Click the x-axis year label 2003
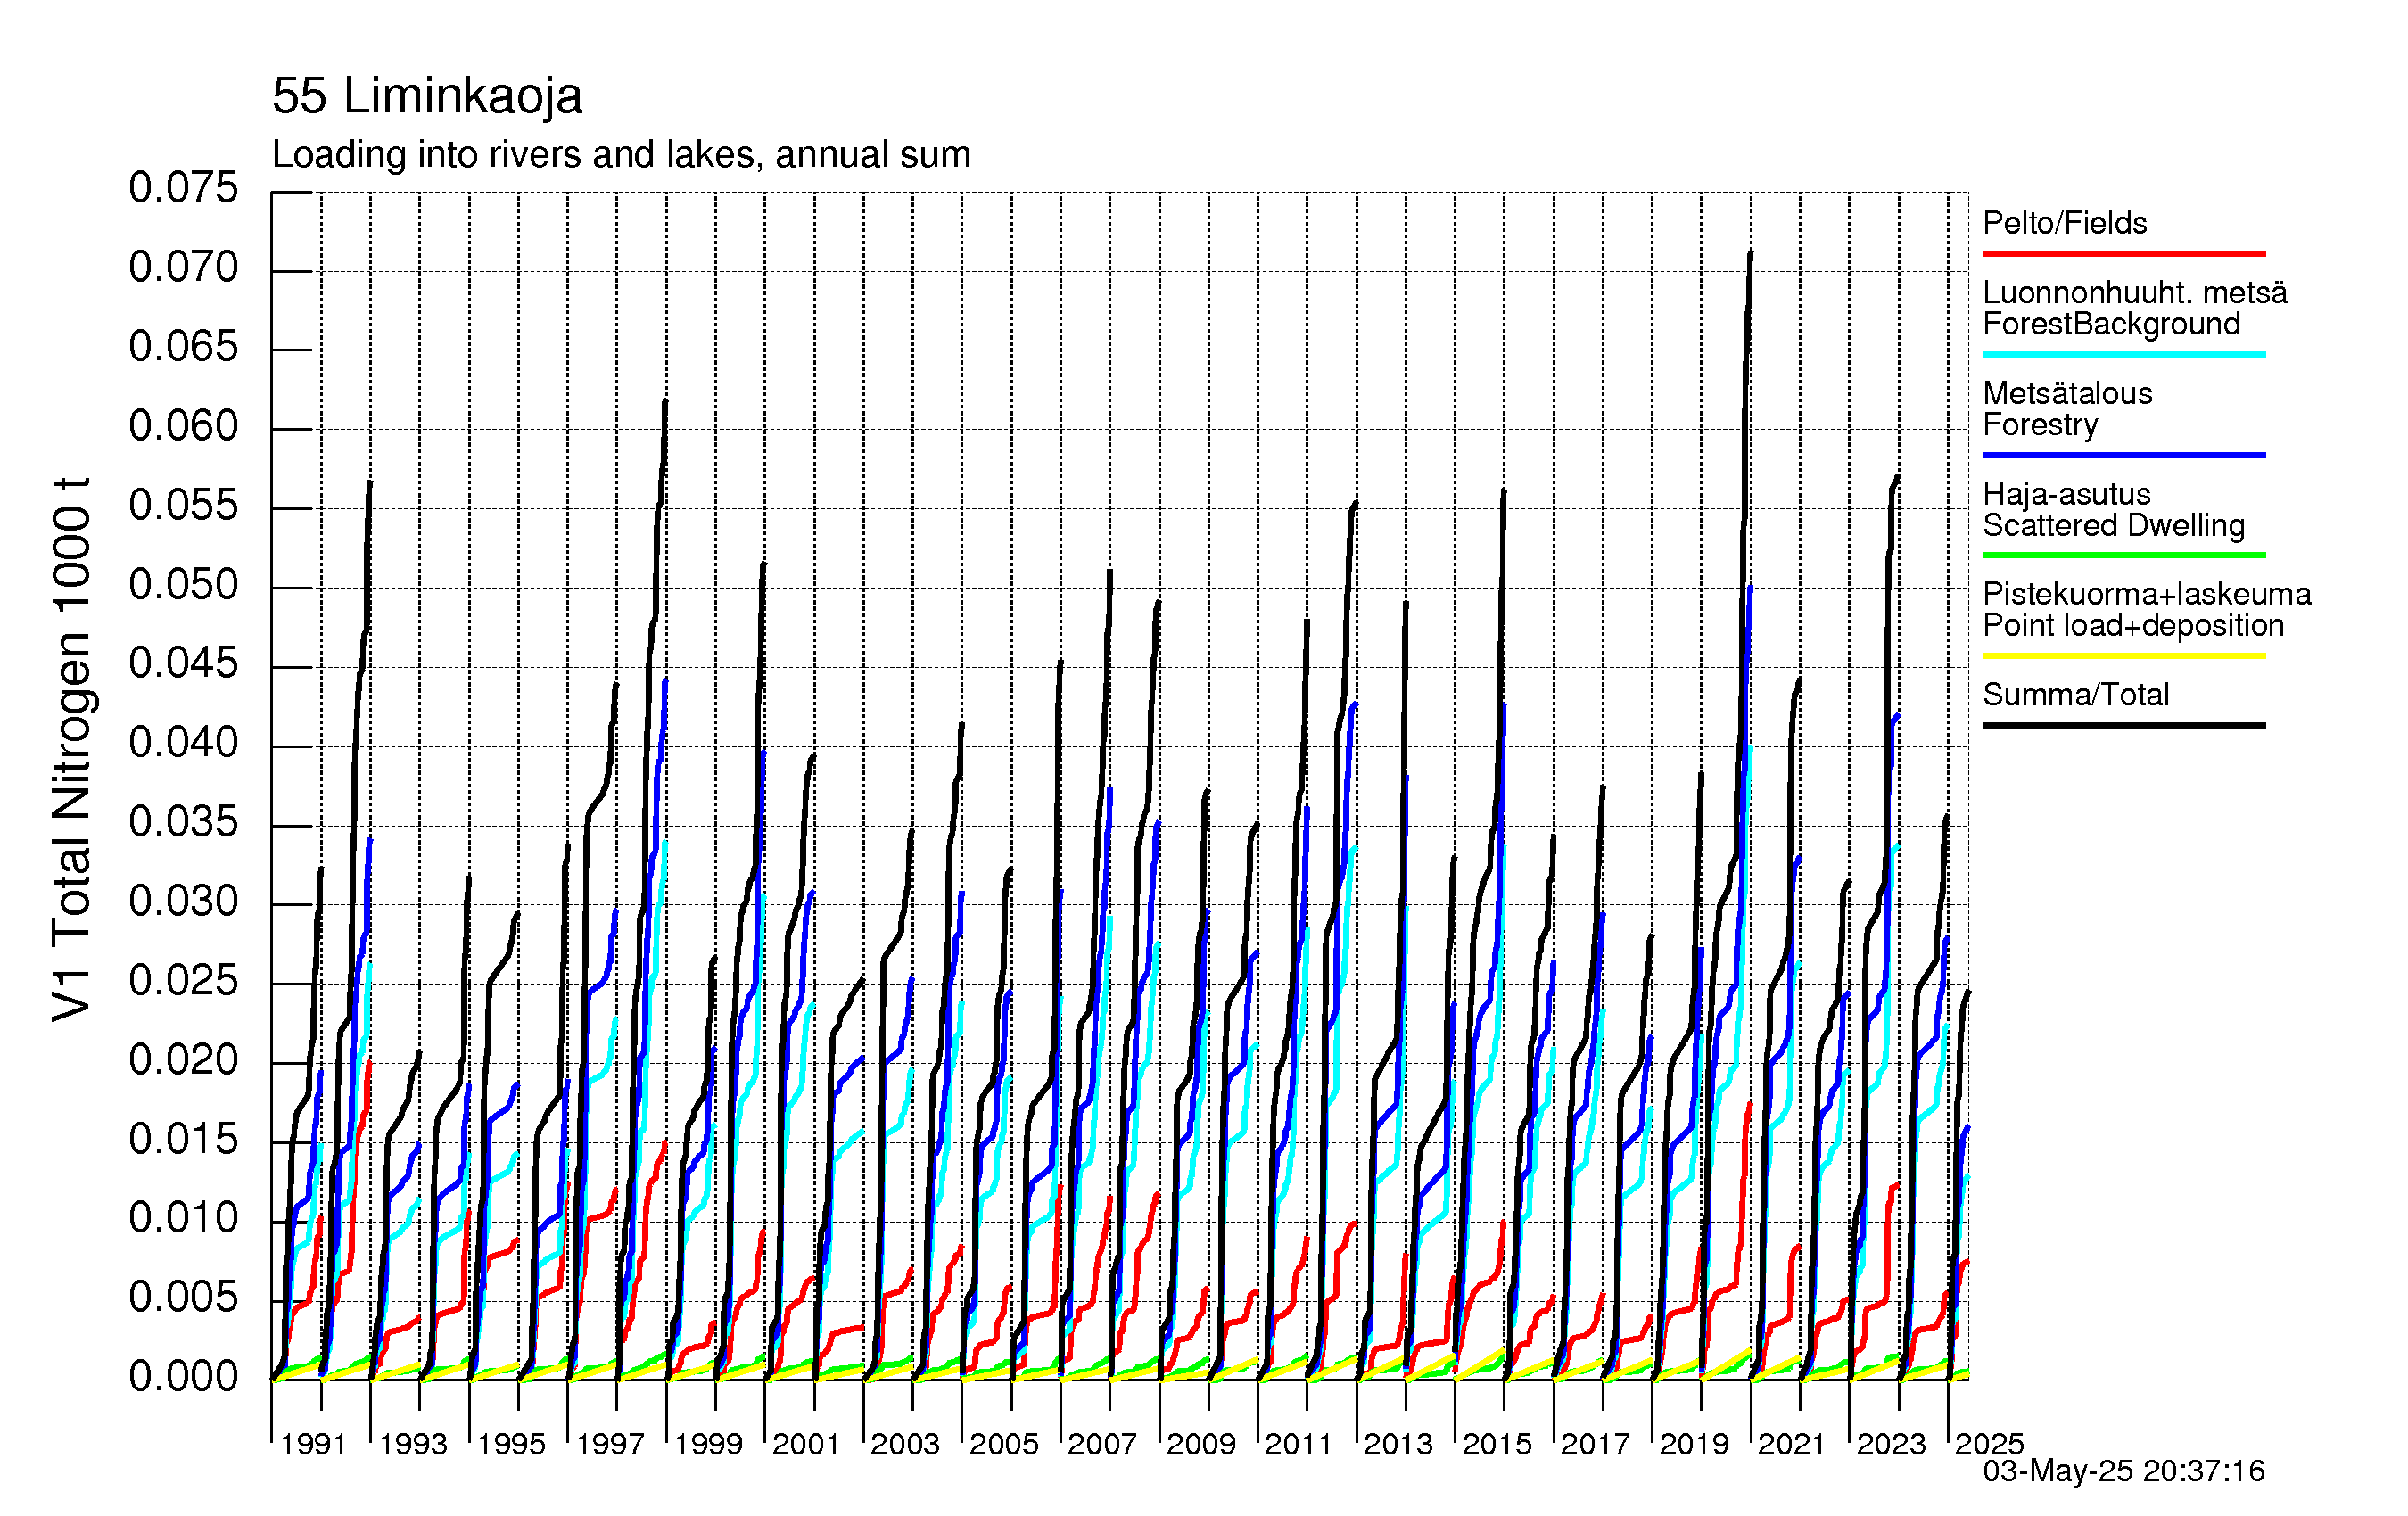This screenshot has width=2408, height=1516. click(x=905, y=1445)
